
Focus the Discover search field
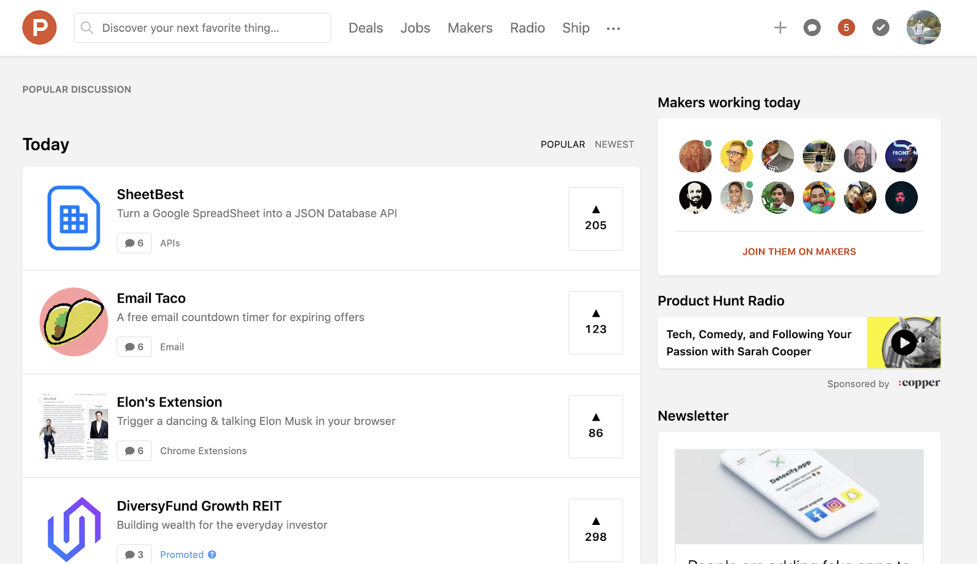(x=203, y=28)
